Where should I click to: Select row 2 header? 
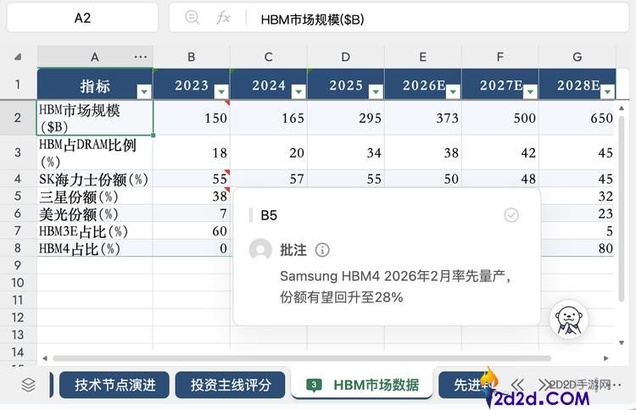tap(18, 118)
